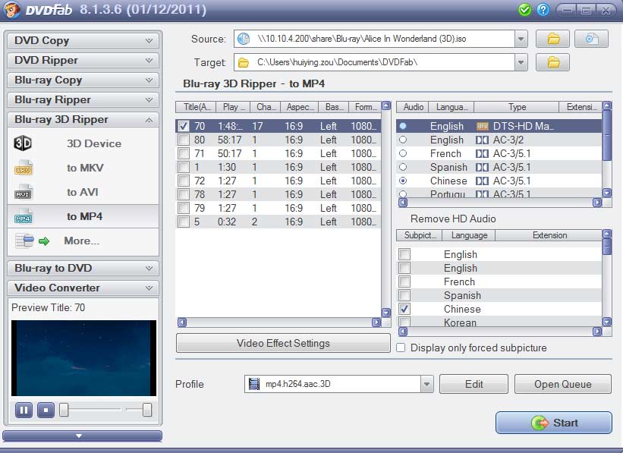Click the Open Queue button

[562, 384]
